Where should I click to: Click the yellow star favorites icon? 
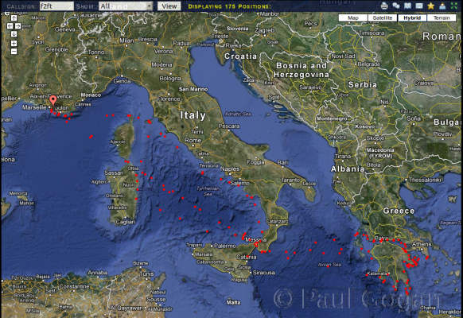pos(431,6)
